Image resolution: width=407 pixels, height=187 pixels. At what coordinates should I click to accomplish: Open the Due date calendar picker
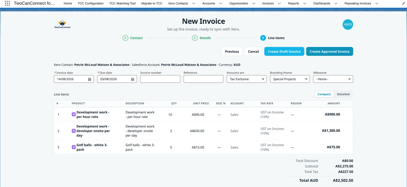coord(133,79)
